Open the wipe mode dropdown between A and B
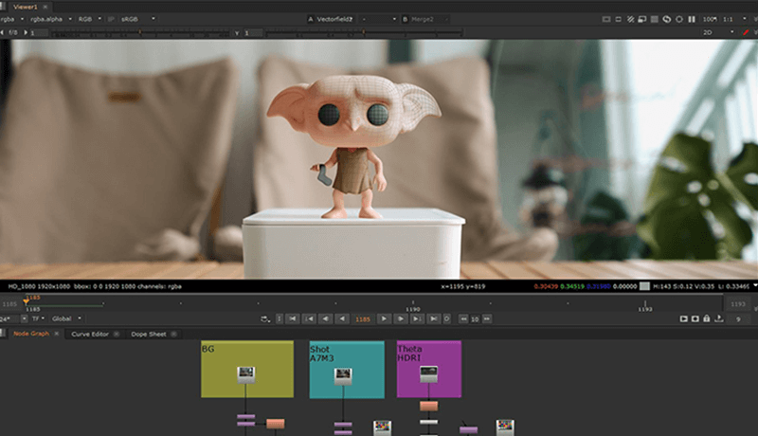The width and height of the screenshot is (758, 436). (379, 19)
